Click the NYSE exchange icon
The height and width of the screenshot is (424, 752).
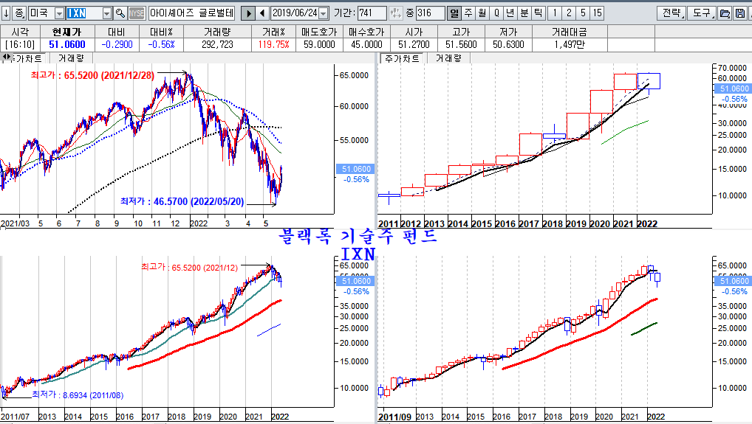pyautogui.click(x=137, y=13)
